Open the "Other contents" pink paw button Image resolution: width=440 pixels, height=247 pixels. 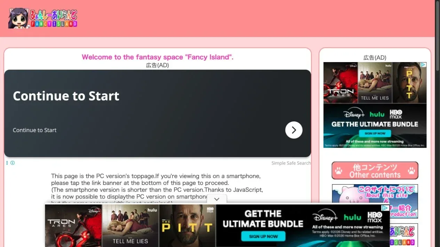[x=375, y=170]
